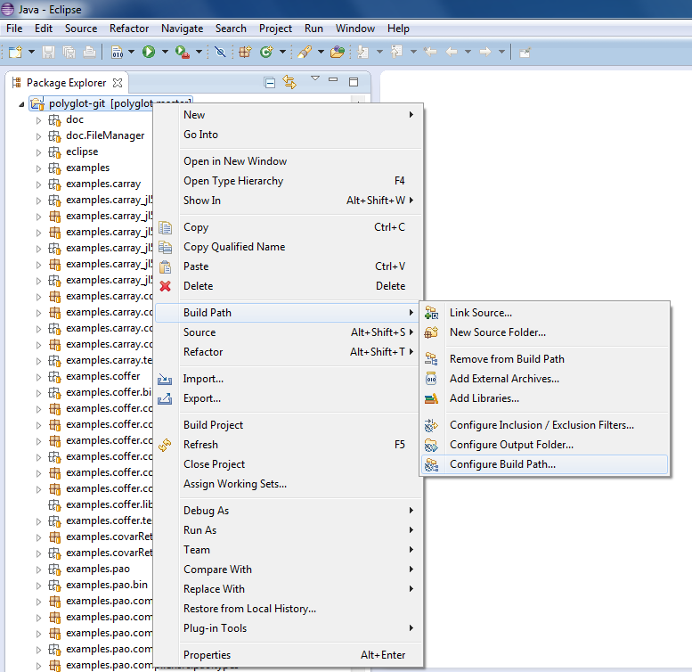Click Properties in the context menu
The height and width of the screenshot is (672, 692).
coord(207,655)
